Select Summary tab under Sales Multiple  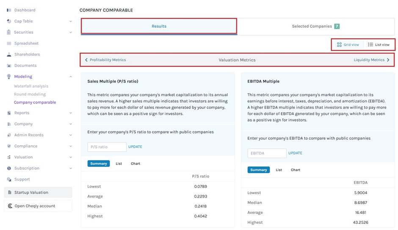99,164
